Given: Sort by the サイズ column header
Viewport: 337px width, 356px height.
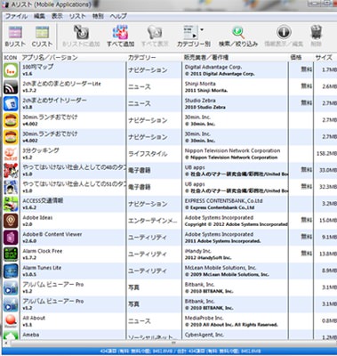Looking at the screenshot, I should (x=324, y=58).
